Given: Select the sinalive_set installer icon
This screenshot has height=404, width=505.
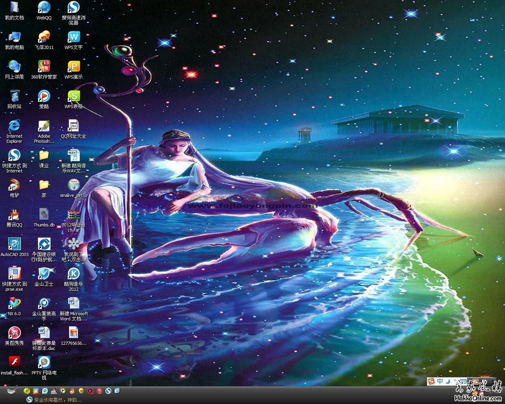Looking at the screenshot, I should pyautogui.click(x=73, y=188).
